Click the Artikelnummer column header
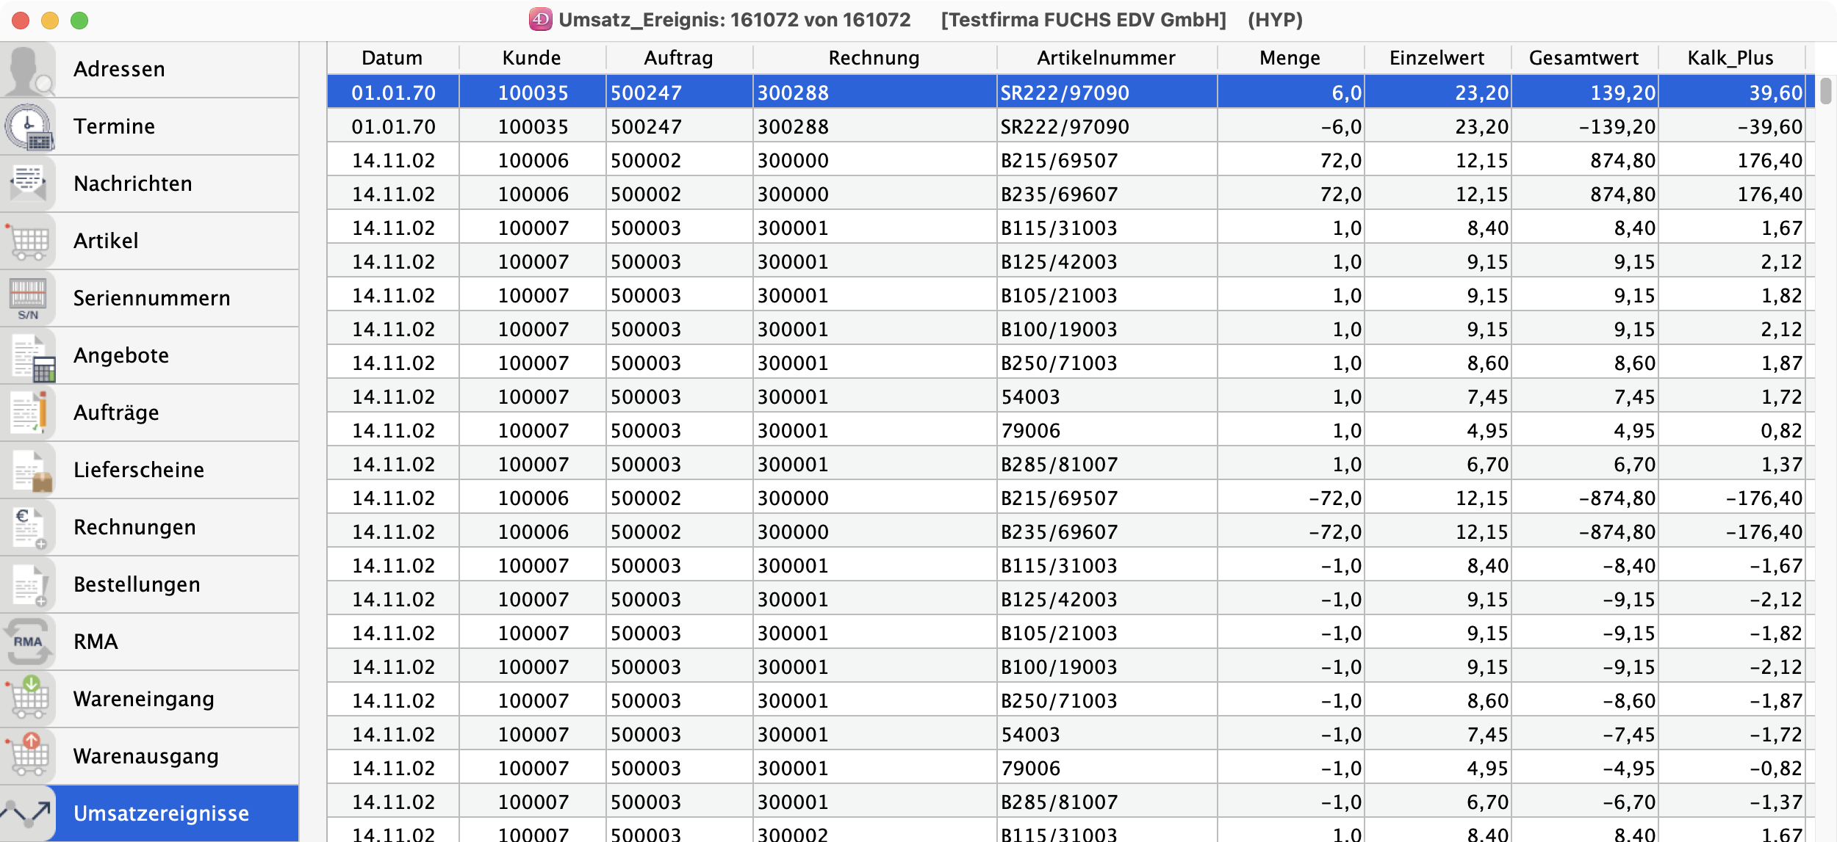Viewport: 1837px width, 842px height. pos(1106,58)
